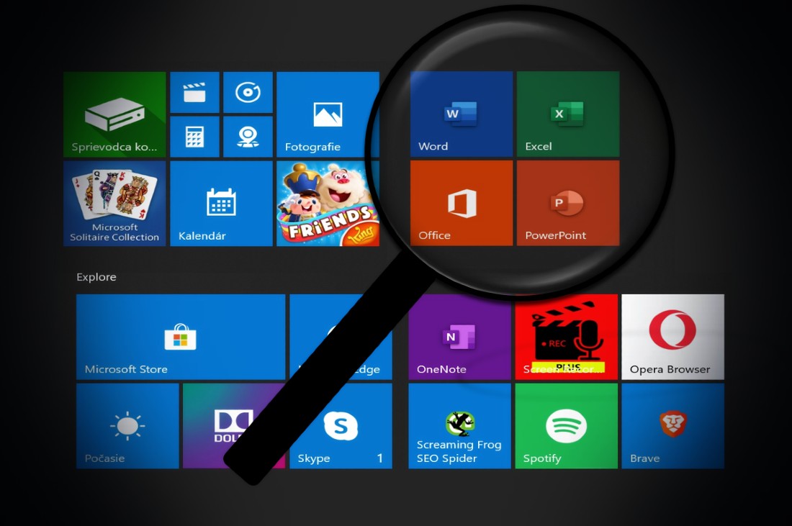Open the Sprievodca ko... tile
Screen dimensions: 792x526
[x=114, y=114]
